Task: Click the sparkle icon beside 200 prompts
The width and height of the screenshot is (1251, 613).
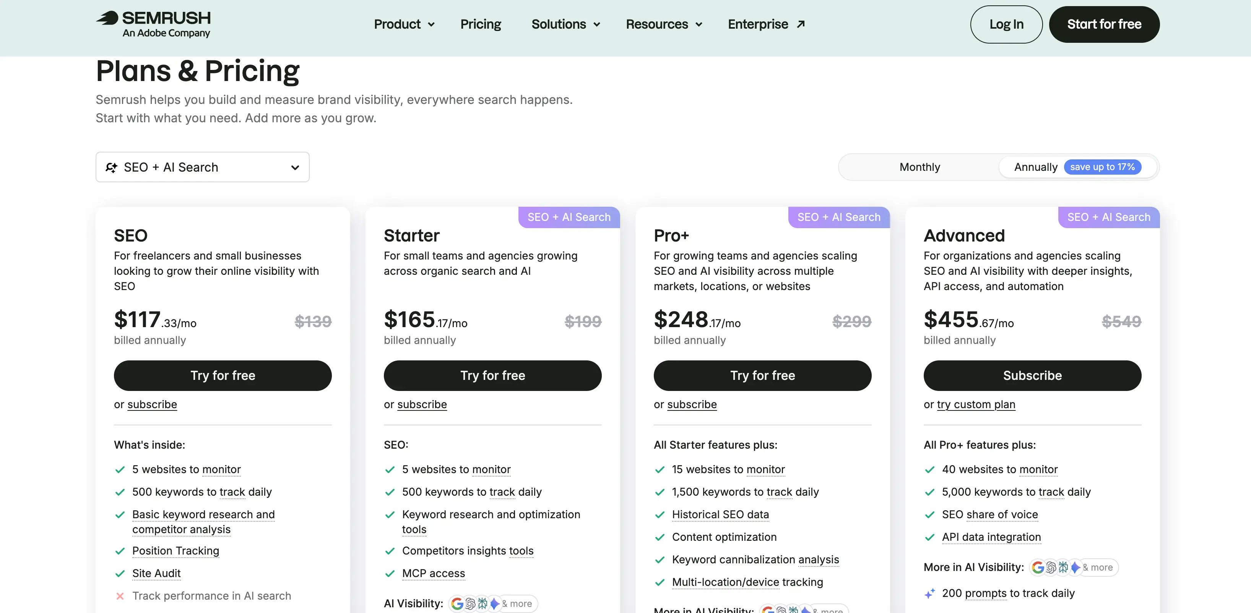Action: 929,594
